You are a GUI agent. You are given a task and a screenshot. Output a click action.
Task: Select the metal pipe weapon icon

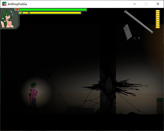pyautogui.click(x=139, y=22)
